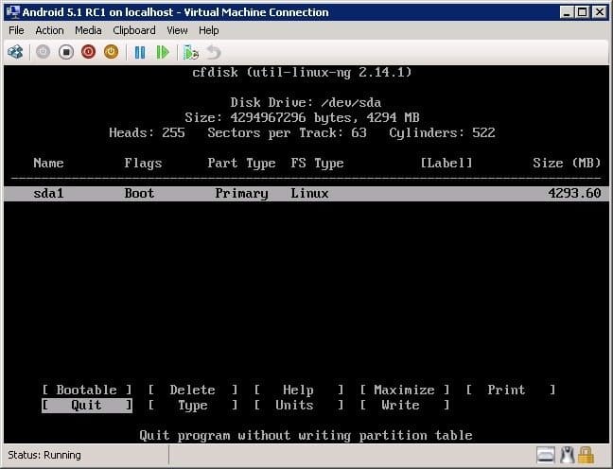
Task: Click the padlock status bar icon
Action: coord(586,456)
